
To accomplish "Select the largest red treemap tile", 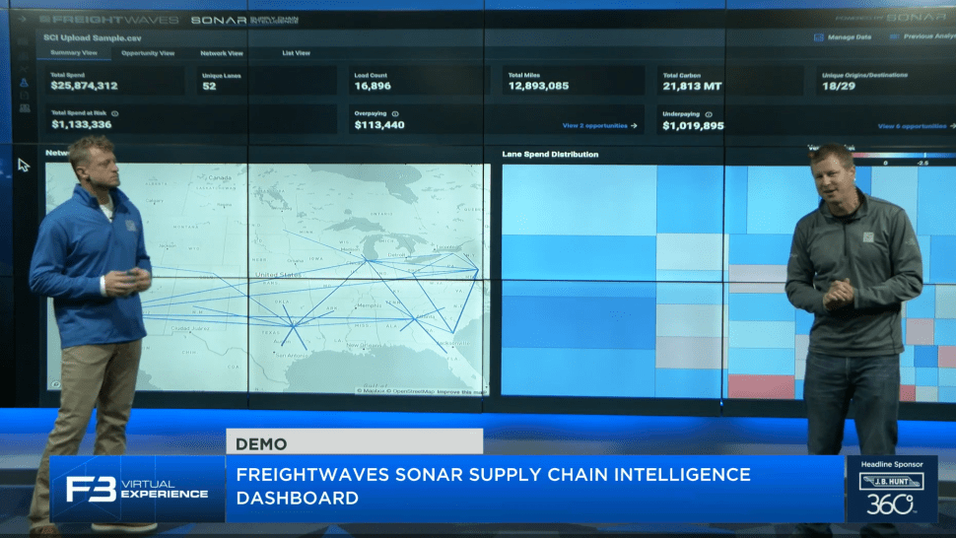I will (x=760, y=387).
